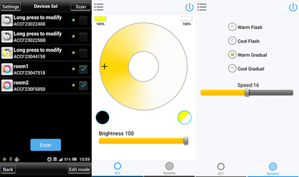Tap the Back button

point(8,169)
